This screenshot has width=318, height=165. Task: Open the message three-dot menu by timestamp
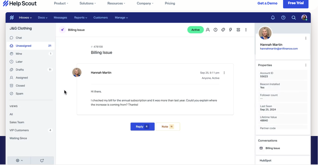[224, 73]
